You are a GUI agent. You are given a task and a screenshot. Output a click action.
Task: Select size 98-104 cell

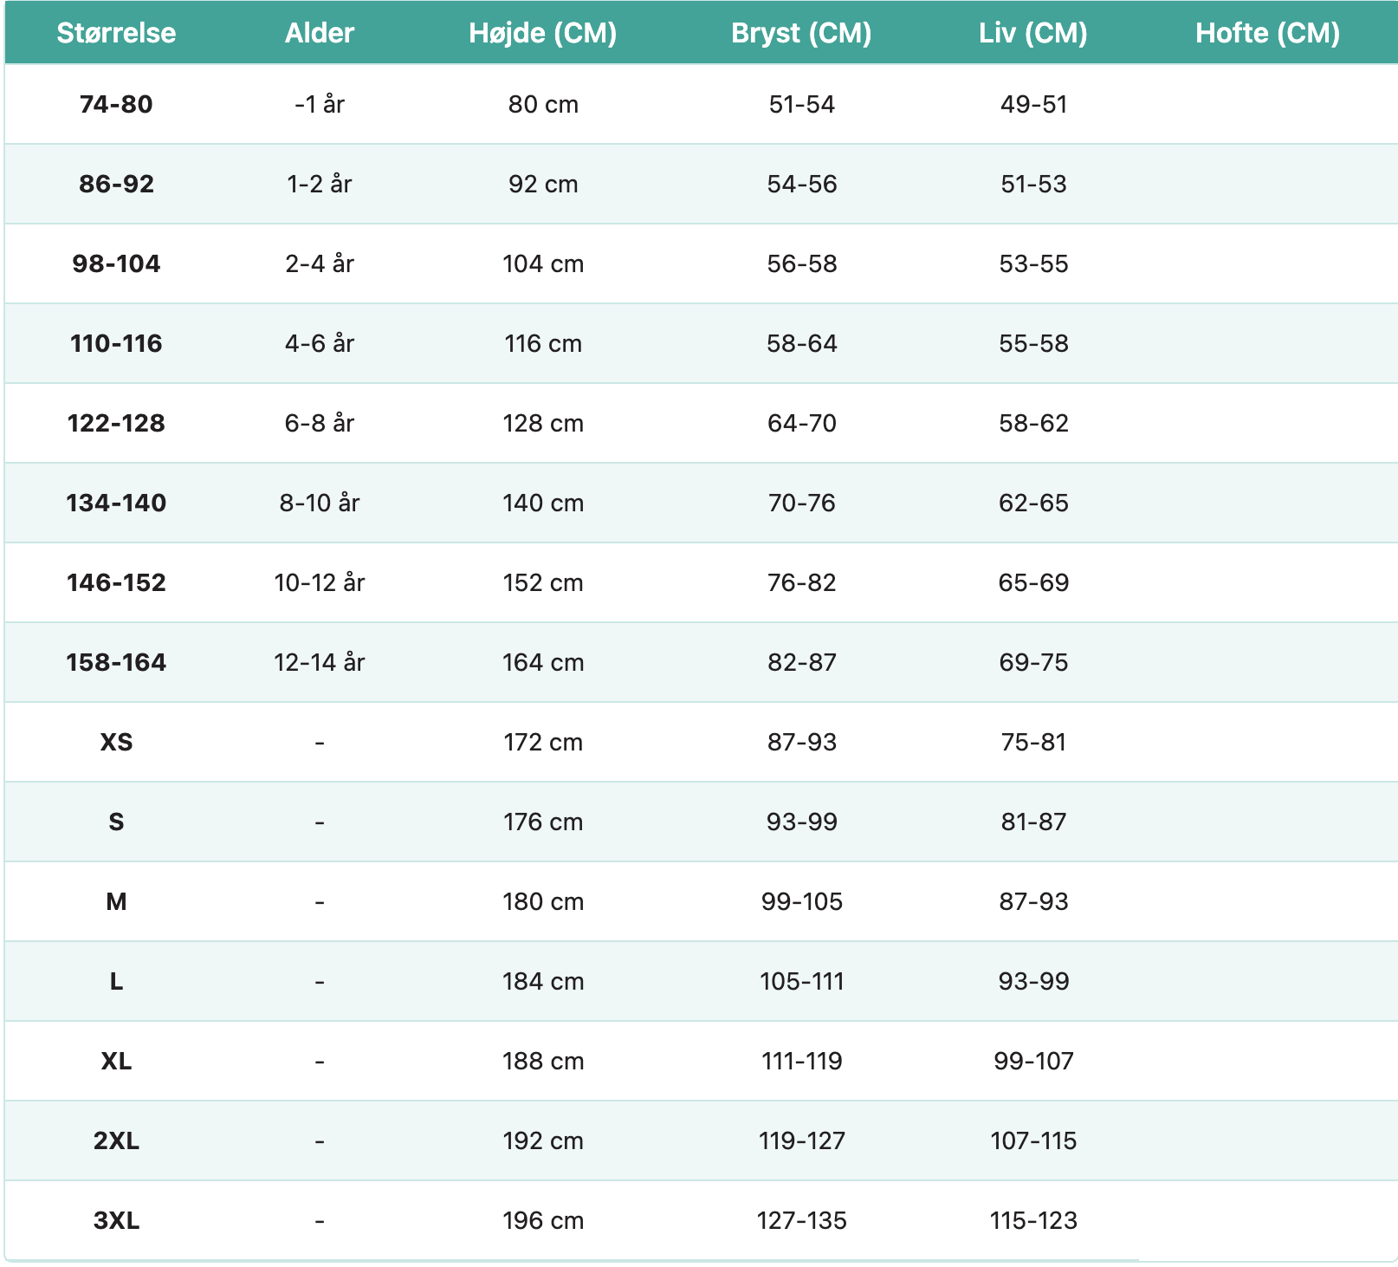[x=116, y=263]
